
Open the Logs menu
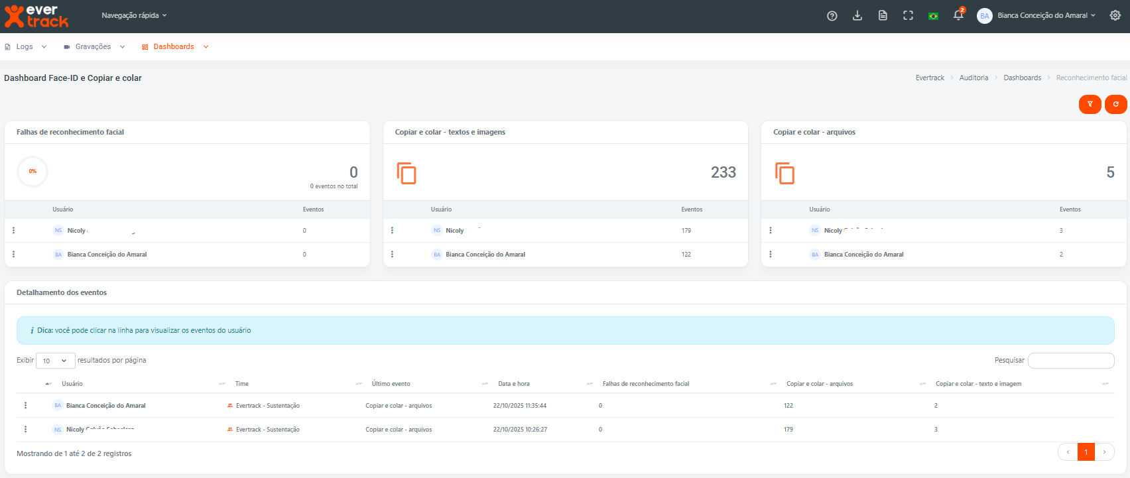(x=25, y=46)
